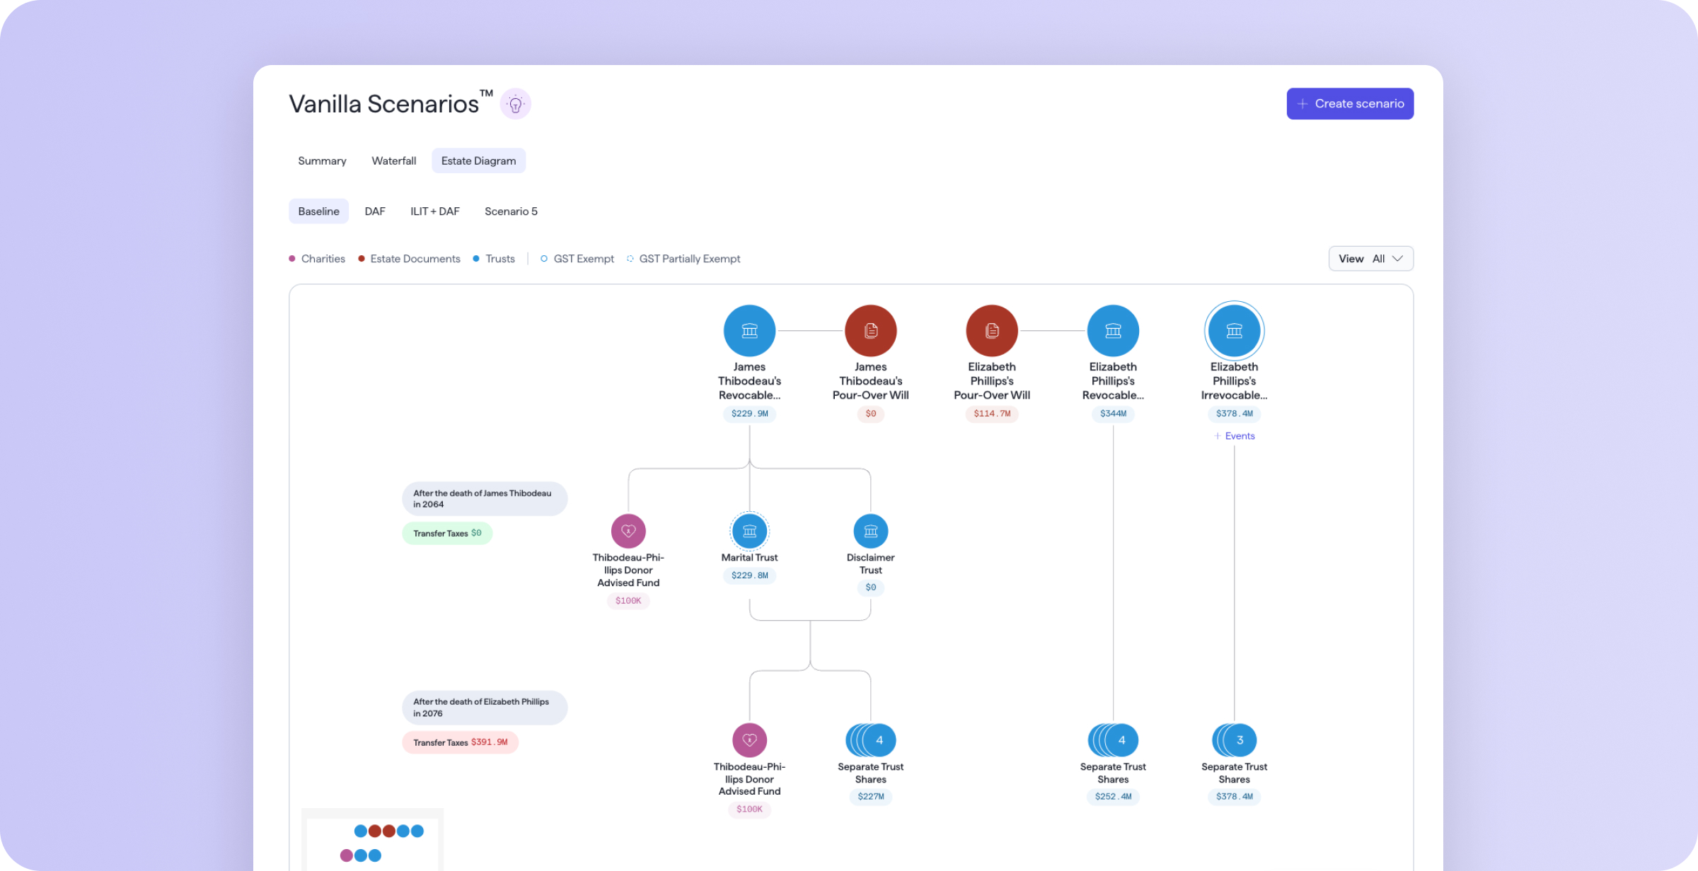This screenshot has height=871, width=1698.
Task: Open Scenario 5
Action: (x=511, y=211)
